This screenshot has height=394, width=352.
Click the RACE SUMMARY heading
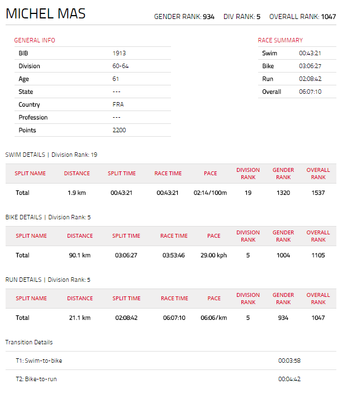280,40
